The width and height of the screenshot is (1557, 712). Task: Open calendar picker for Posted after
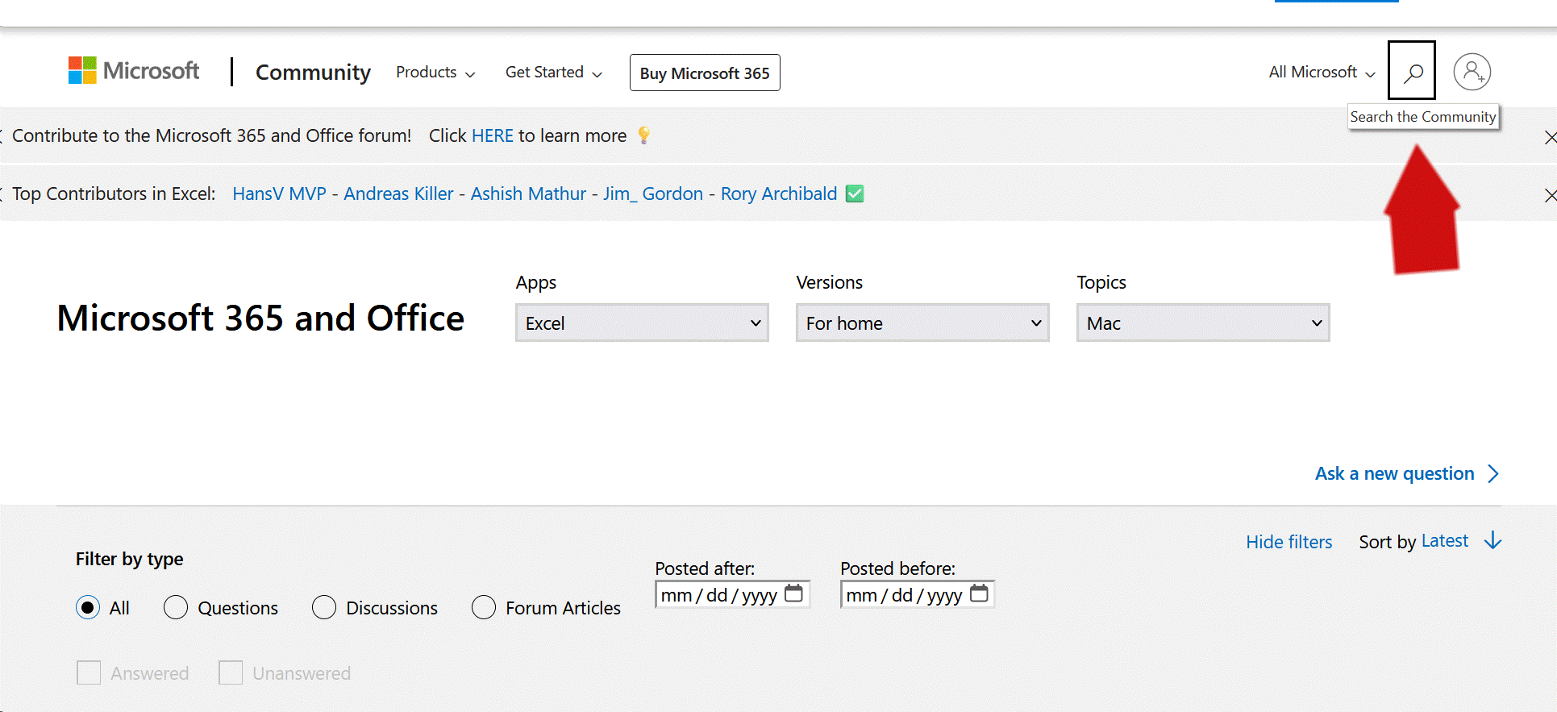coord(793,593)
